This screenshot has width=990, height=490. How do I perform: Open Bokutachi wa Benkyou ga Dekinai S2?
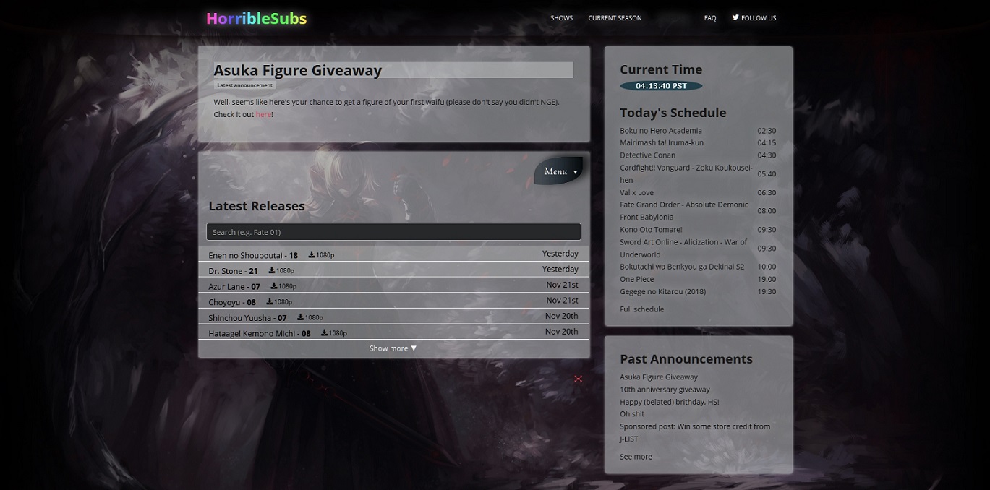(x=682, y=267)
